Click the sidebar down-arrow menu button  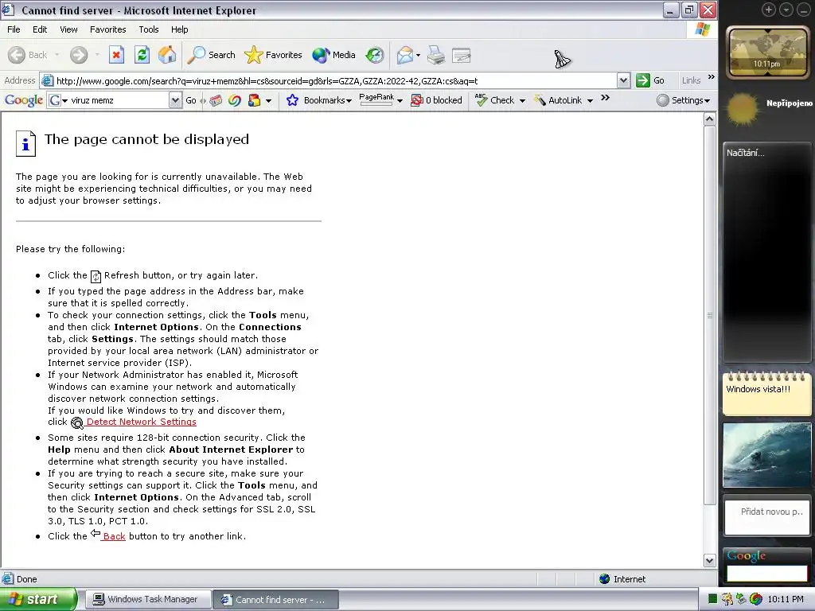tap(786, 10)
